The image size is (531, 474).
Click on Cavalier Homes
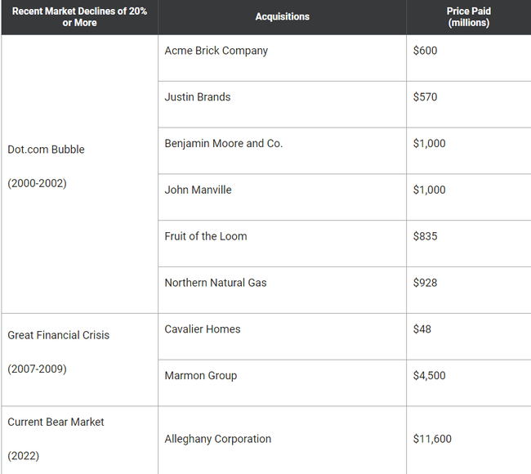[x=202, y=329]
